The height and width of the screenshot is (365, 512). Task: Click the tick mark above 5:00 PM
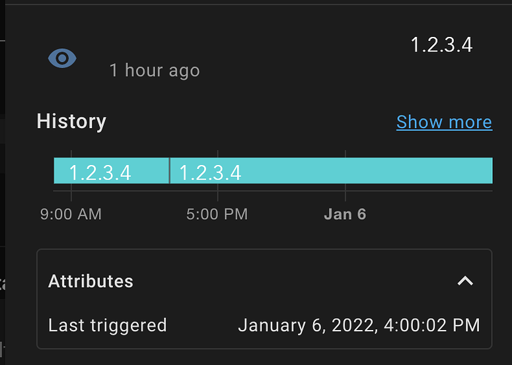pyautogui.click(x=217, y=154)
